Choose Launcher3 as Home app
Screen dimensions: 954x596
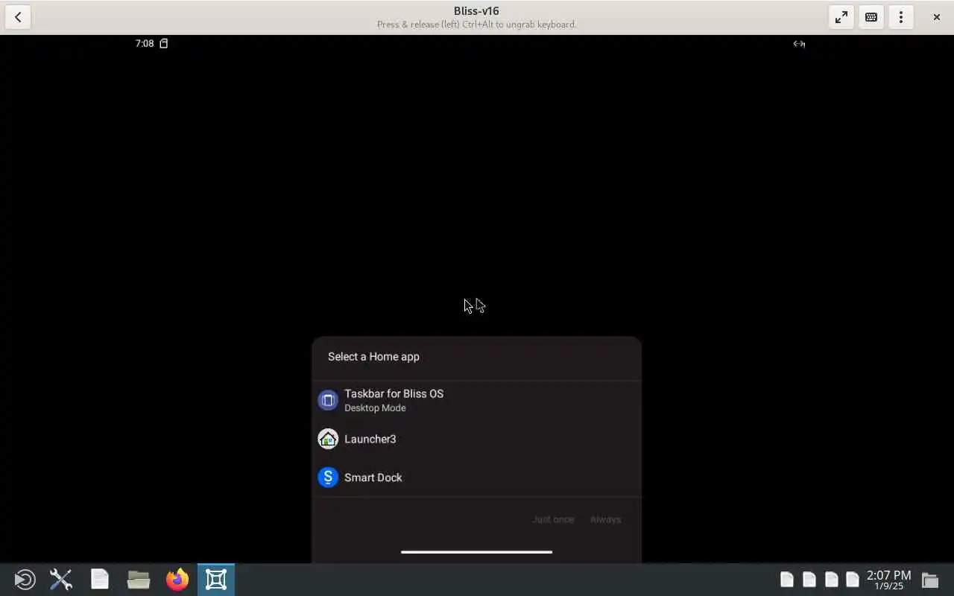coord(476,439)
